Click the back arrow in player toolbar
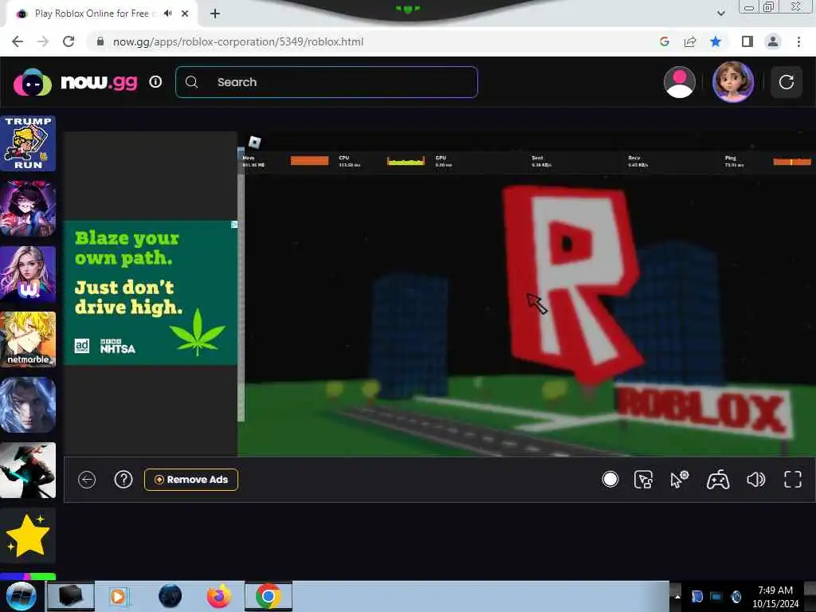Viewport: 816px width, 612px height. pos(87,479)
